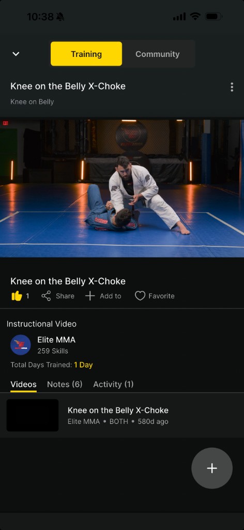Switch to the Training tab

(86, 54)
